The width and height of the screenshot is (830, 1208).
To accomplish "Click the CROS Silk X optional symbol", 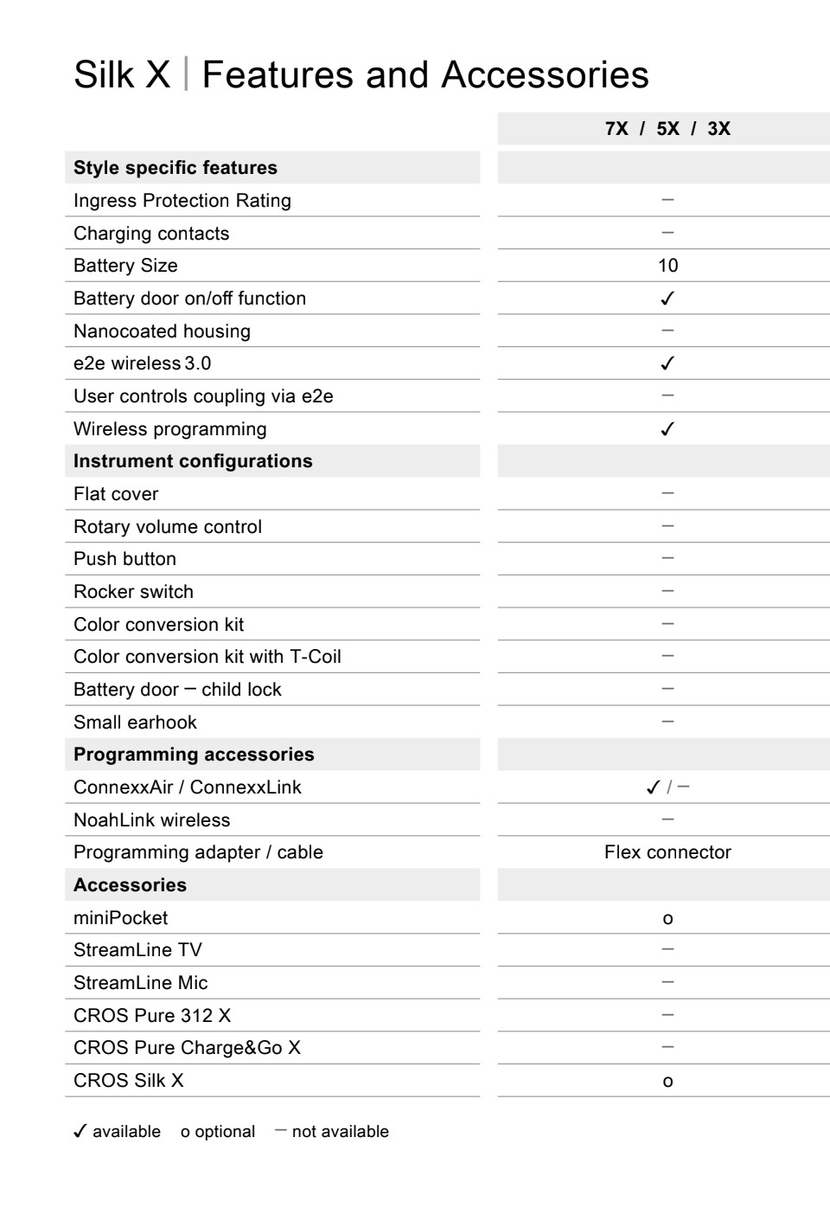I will pos(667,1082).
